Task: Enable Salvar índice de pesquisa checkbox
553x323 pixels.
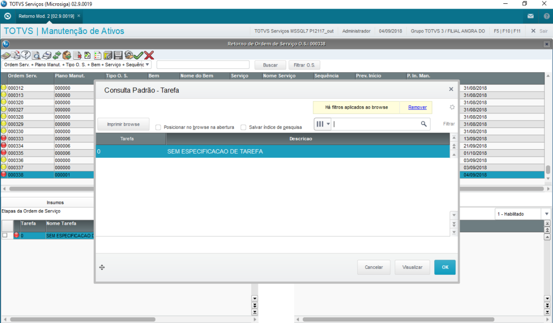Action: (x=243, y=127)
